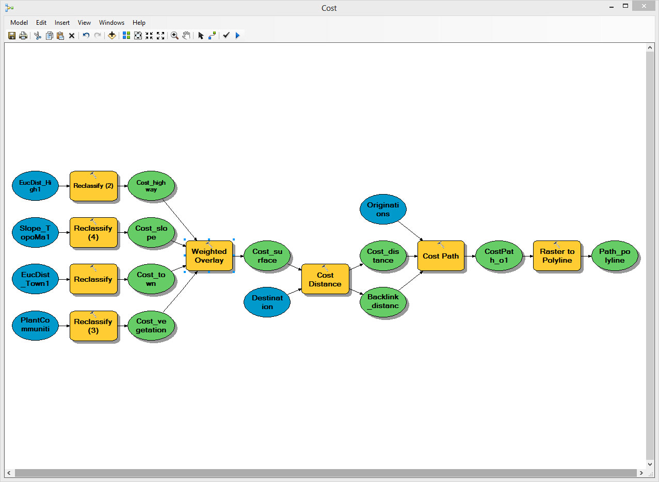Open the Windows menu
659x482 pixels.
coord(111,23)
